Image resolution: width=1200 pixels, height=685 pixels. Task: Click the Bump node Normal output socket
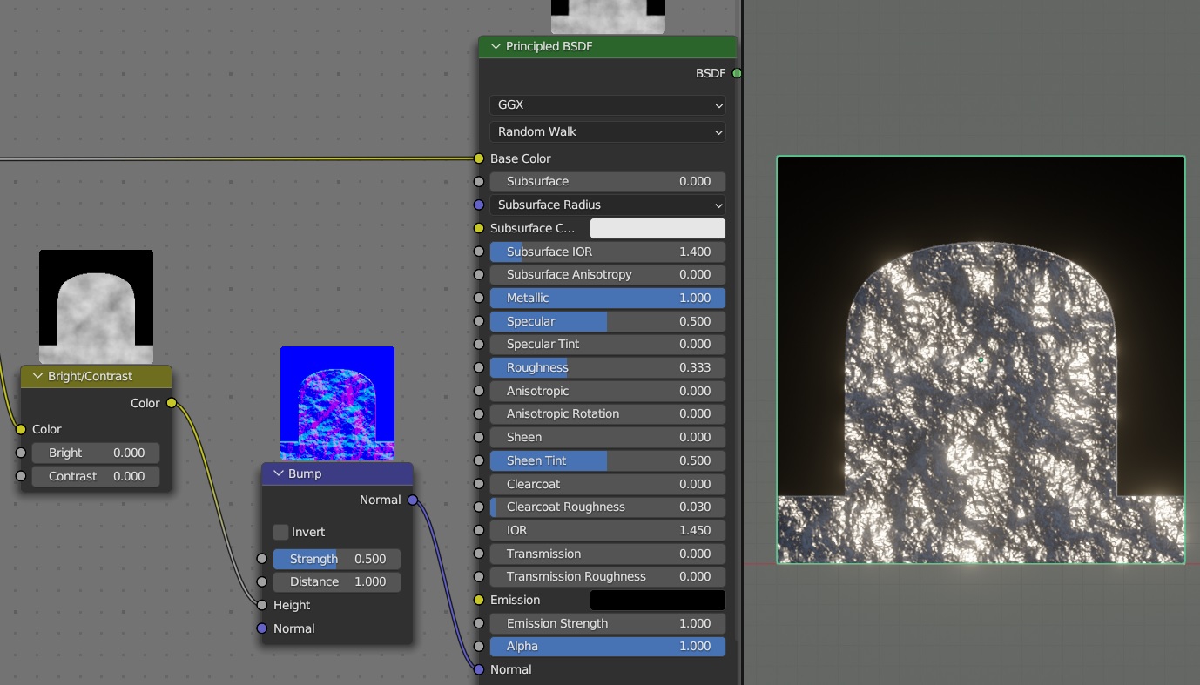[x=413, y=500]
